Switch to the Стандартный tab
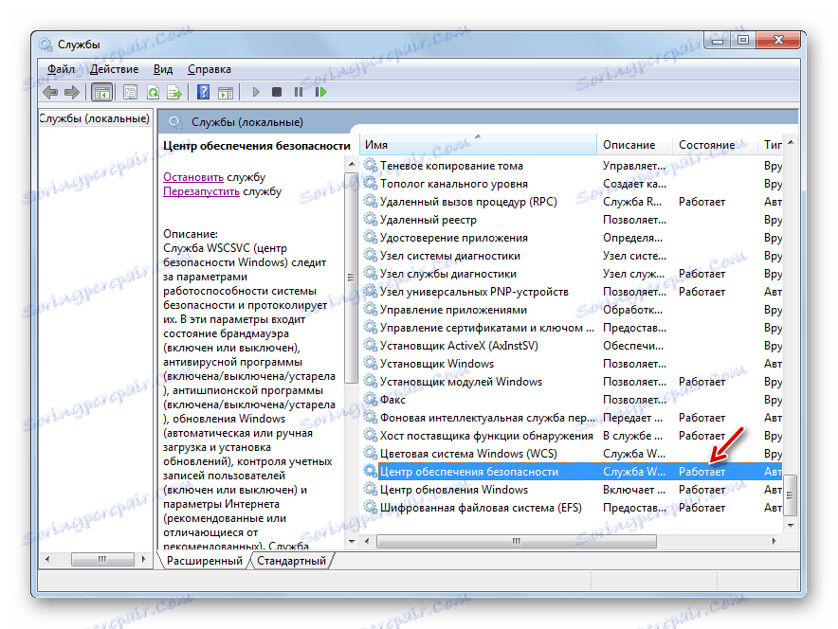The width and height of the screenshot is (838, 629). click(291, 561)
